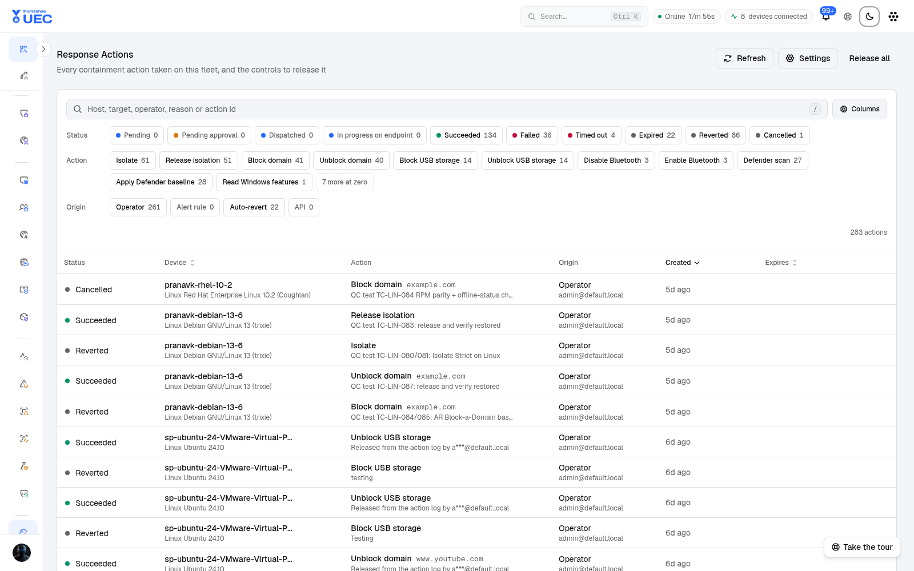914x571 pixels.
Task: Open notifications bell showing 99+
Action: [826, 17]
